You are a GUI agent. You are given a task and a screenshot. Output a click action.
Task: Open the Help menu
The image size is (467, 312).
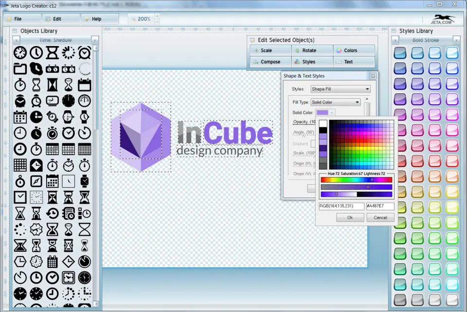pyautogui.click(x=100, y=19)
